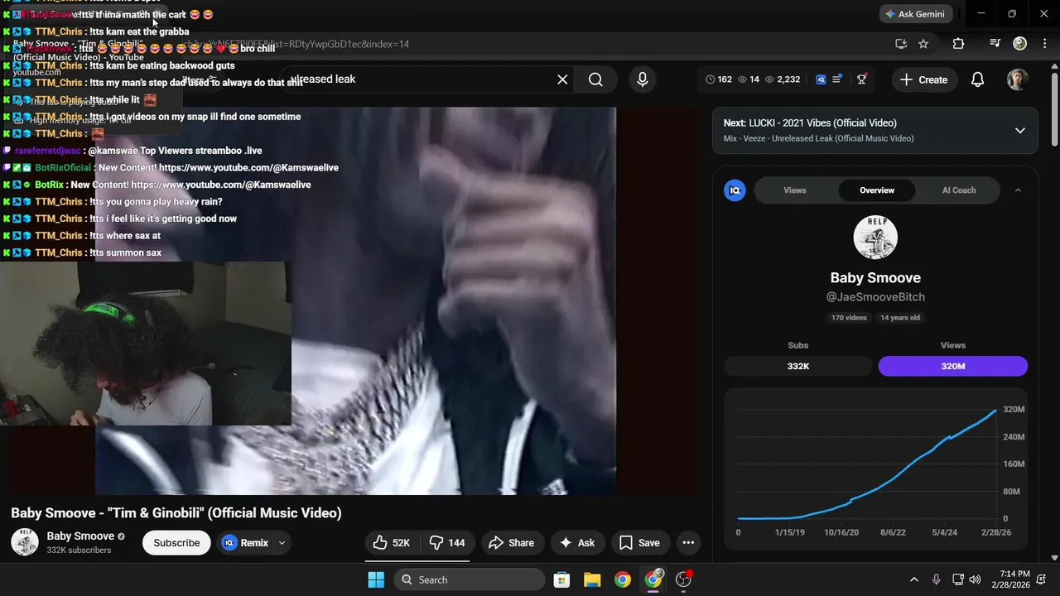Open Microsoft Store from the taskbar
Screen dimensions: 1060x596
[561, 579]
